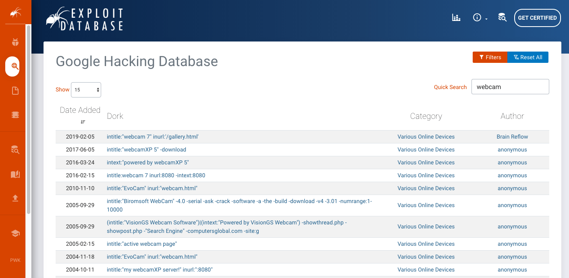The width and height of the screenshot is (569, 278).
Task: Click the sidebar vertical scrollbar
Action: (28, 119)
